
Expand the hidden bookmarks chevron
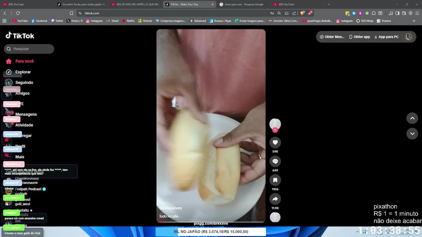point(414,21)
